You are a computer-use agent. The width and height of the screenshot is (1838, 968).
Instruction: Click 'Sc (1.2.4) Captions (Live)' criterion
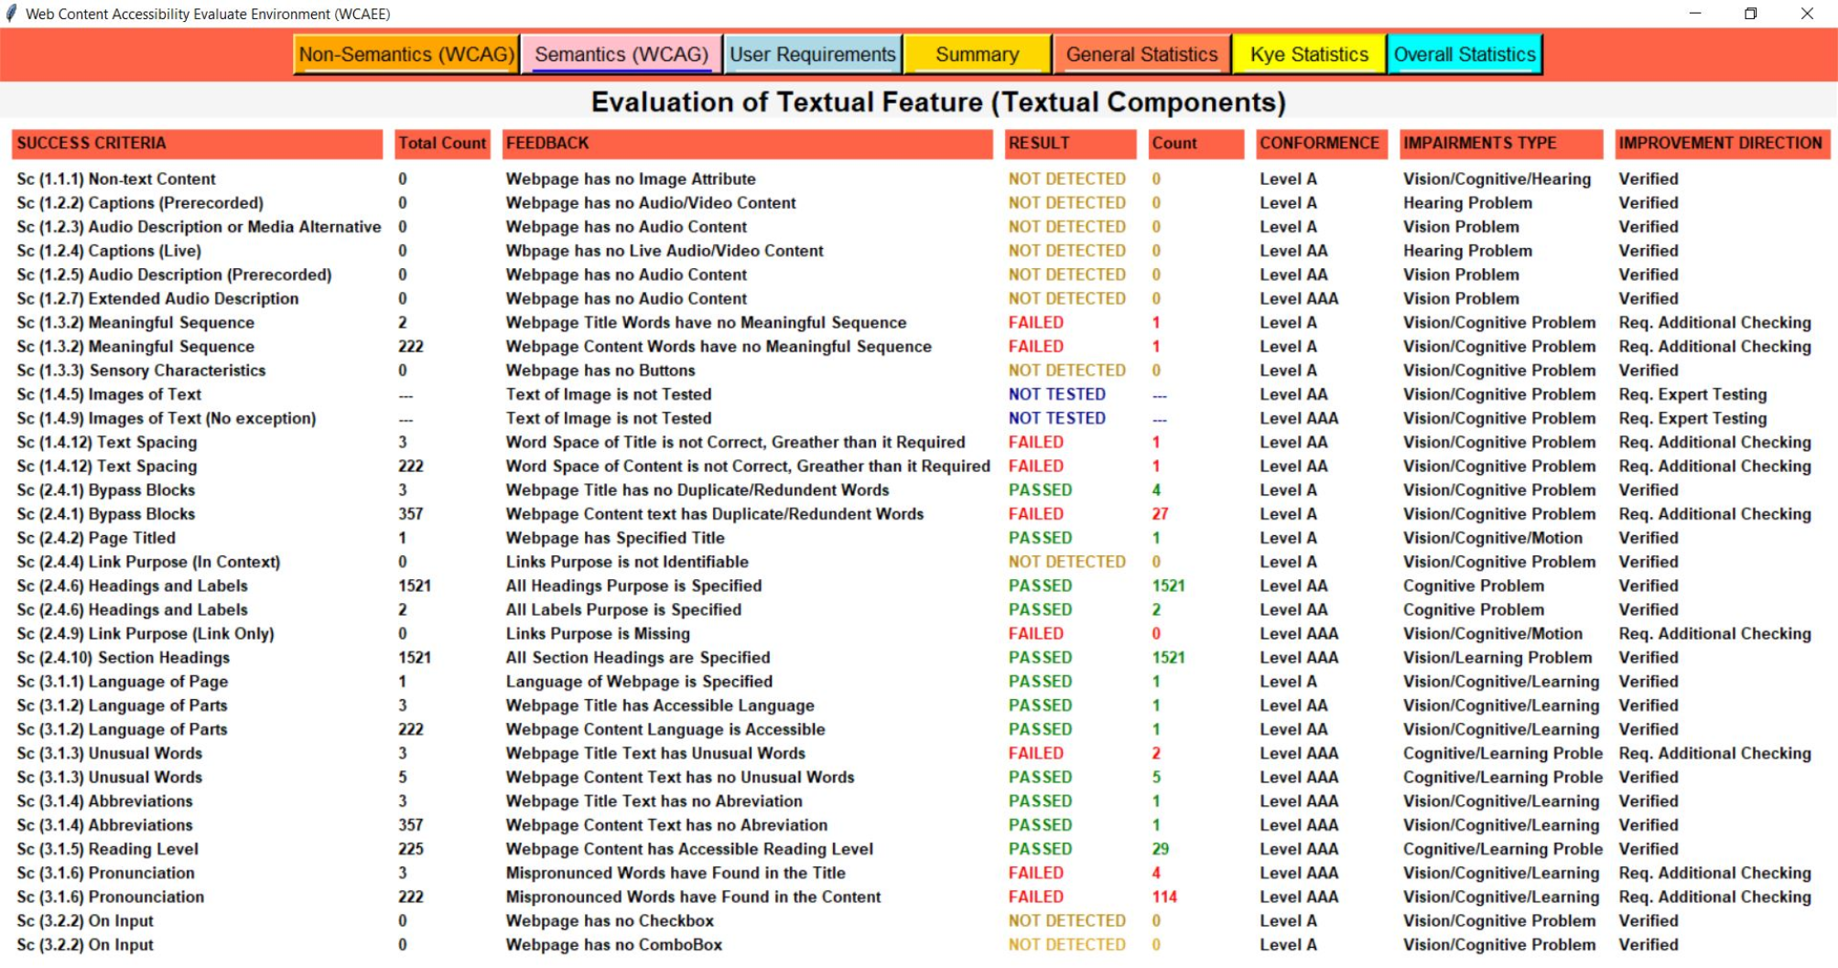point(109,251)
